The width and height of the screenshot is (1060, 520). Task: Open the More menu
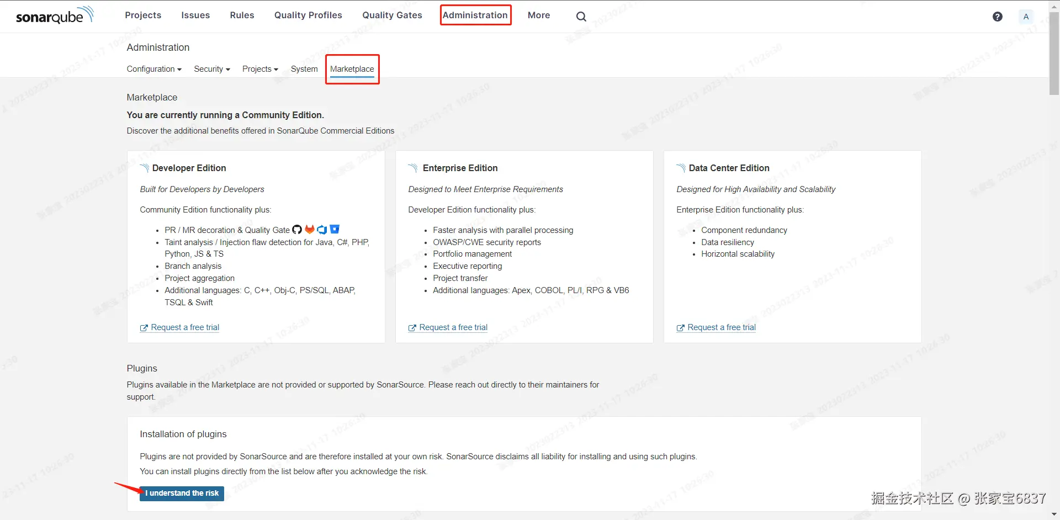tap(538, 15)
